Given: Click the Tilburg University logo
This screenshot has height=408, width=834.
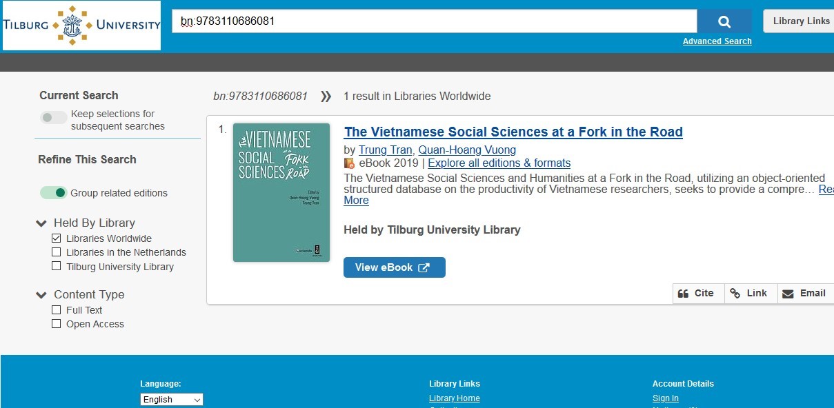Looking at the screenshot, I should 81,25.
